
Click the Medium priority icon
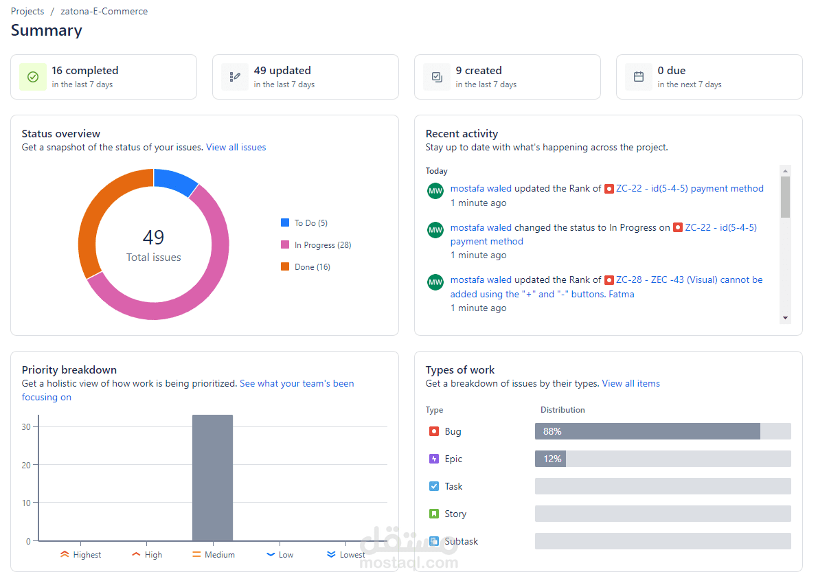tap(196, 555)
